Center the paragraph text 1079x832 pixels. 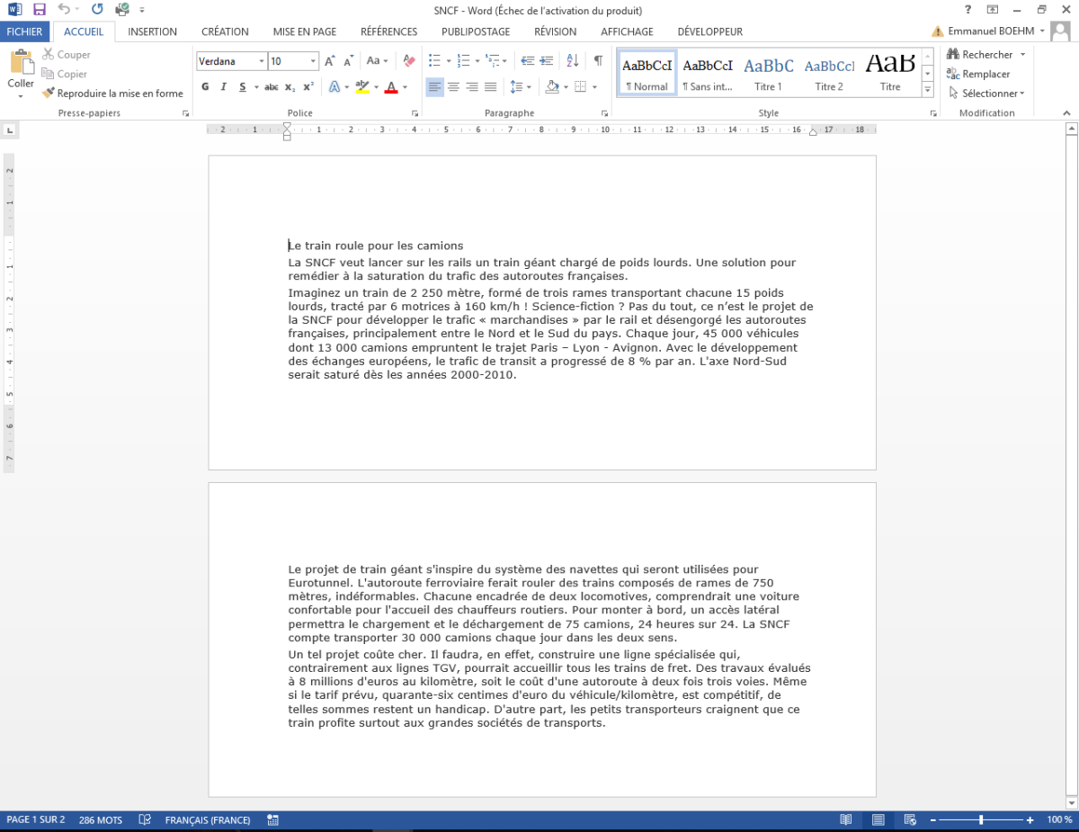(x=454, y=87)
